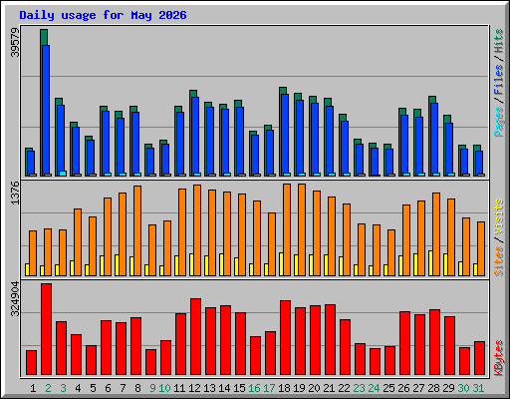Click the yellow sites bar for day 28
The height and width of the screenshot is (399, 510).
[x=430, y=263]
